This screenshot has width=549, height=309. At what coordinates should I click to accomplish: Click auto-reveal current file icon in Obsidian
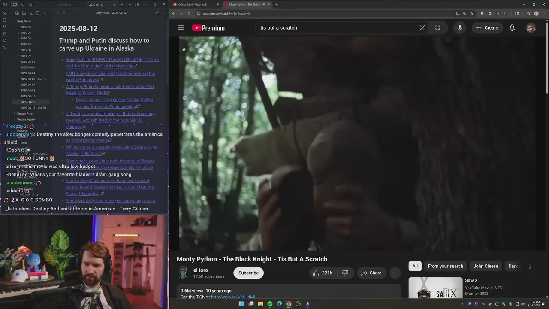[x=38, y=13]
